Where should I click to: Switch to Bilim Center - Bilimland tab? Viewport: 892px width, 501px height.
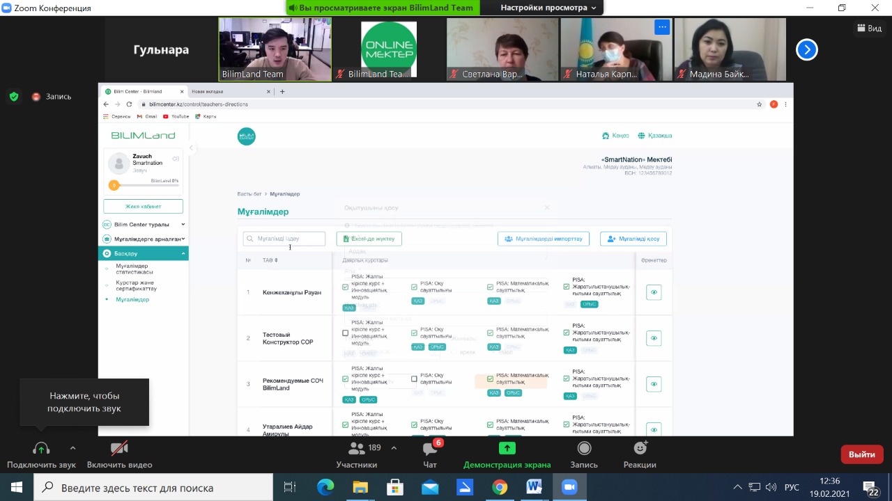click(x=138, y=91)
